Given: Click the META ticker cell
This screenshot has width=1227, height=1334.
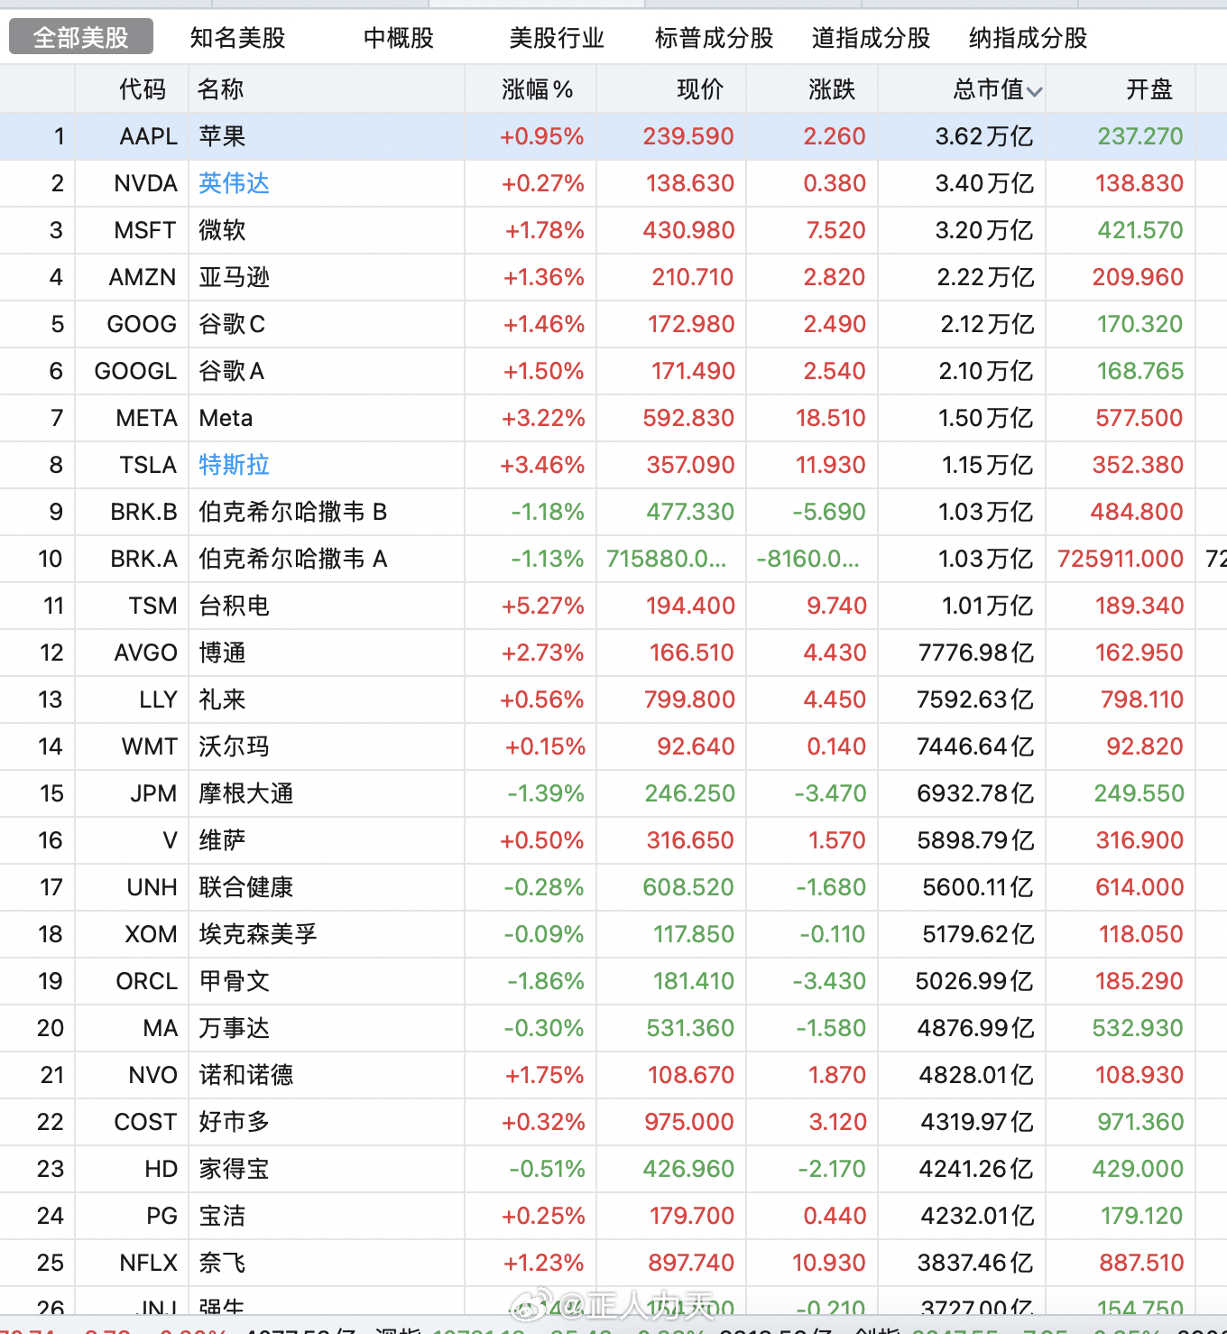Looking at the screenshot, I should 147,418.
